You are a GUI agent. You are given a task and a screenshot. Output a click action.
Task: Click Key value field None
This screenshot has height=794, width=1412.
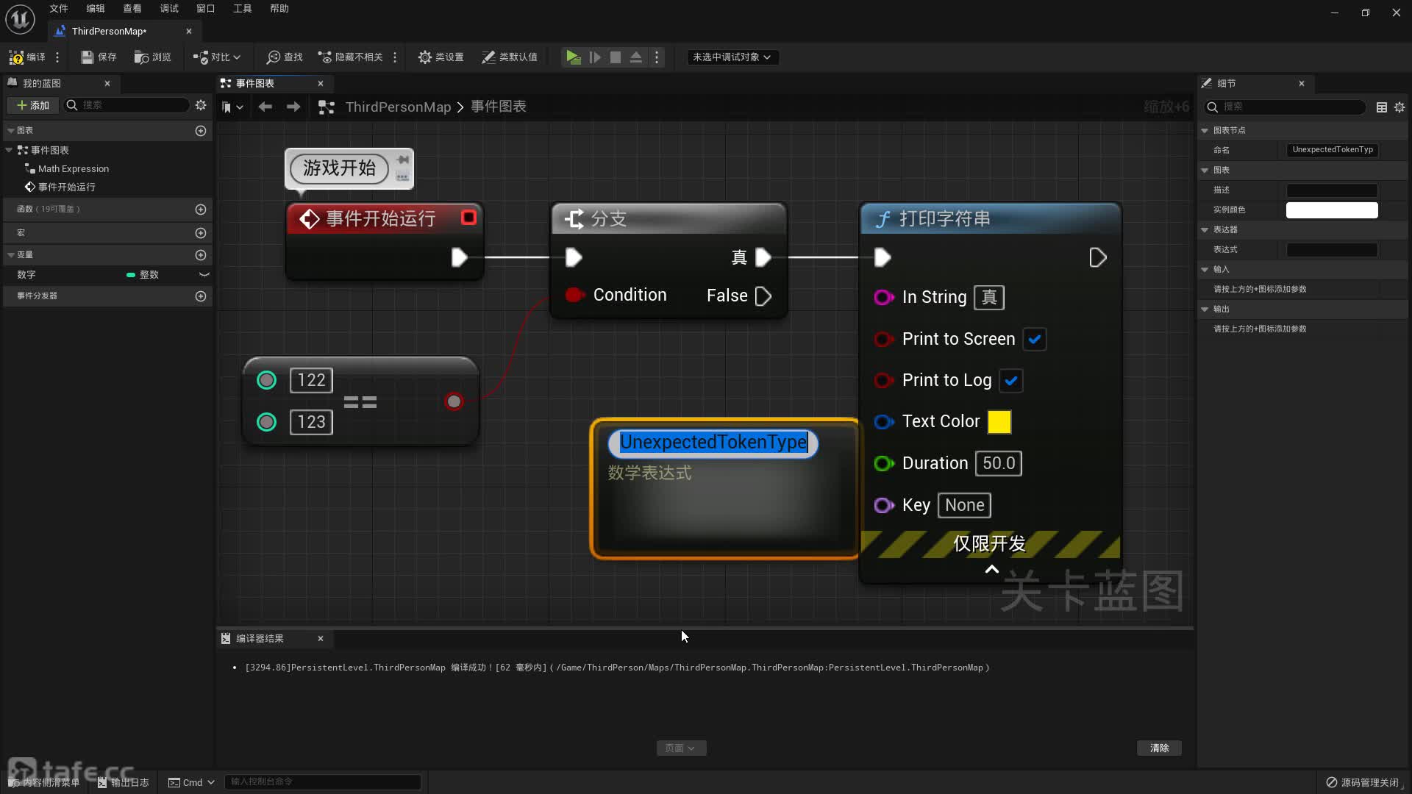click(x=964, y=506)
